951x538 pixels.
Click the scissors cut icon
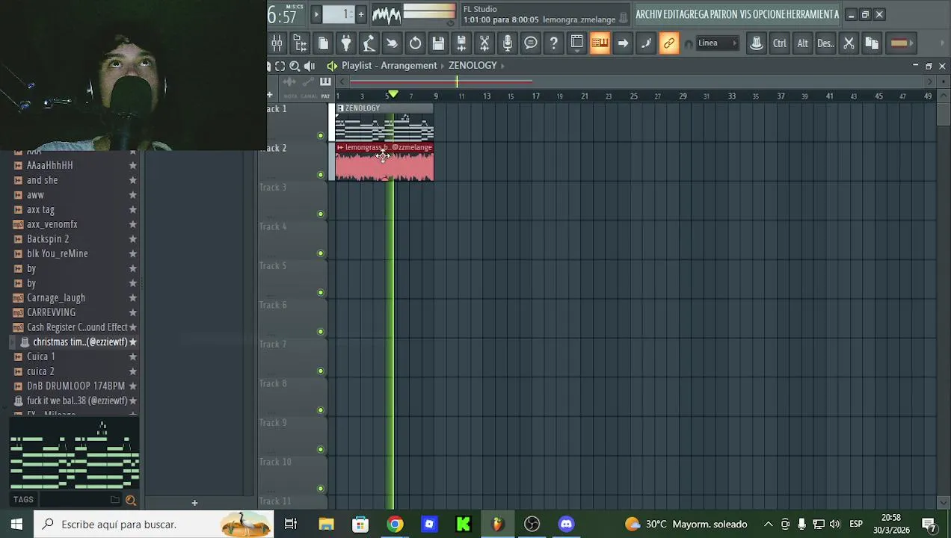(849, 43)
